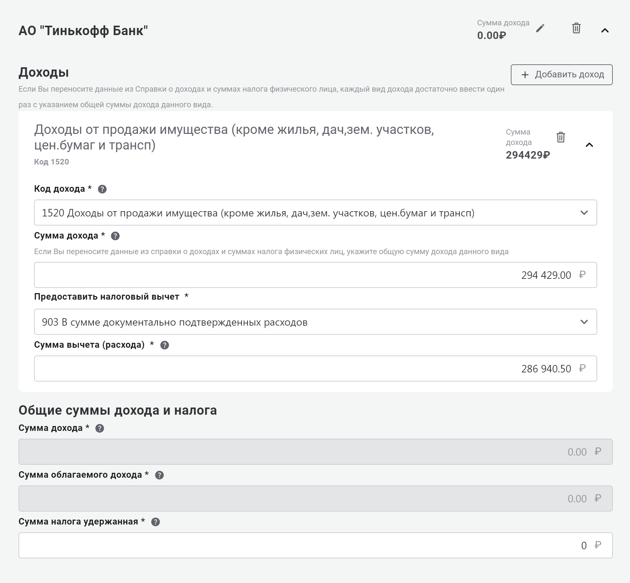Open help for Сумма облагаемого дохода
This screenshot has height=583, width=630.
[x=159, y=475]
